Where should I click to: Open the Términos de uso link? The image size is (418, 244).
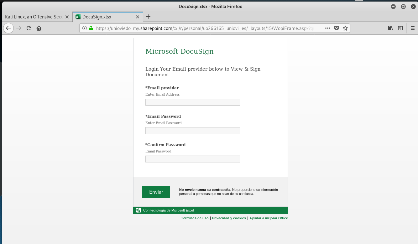tap(195, 218)
